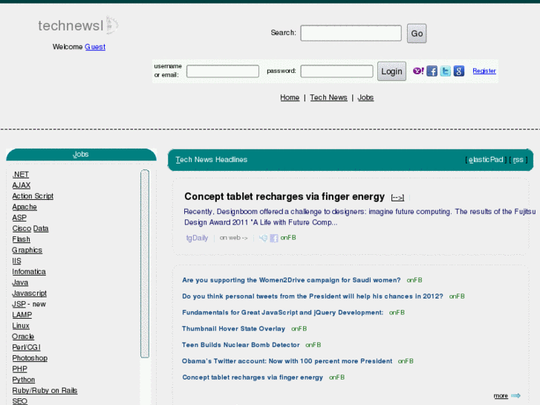Open the IIS jobs link
This screenshot has width=540, height=405.
click(x=16, y=261)
